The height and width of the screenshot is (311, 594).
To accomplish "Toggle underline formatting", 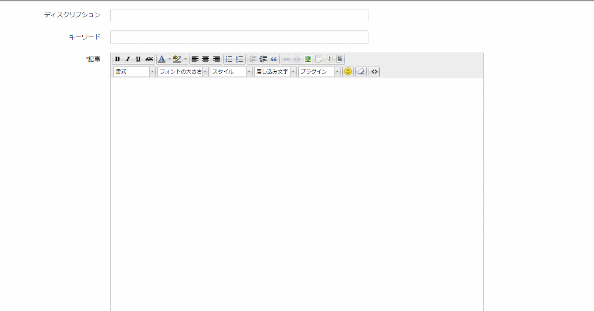I will tap(138, 59).
